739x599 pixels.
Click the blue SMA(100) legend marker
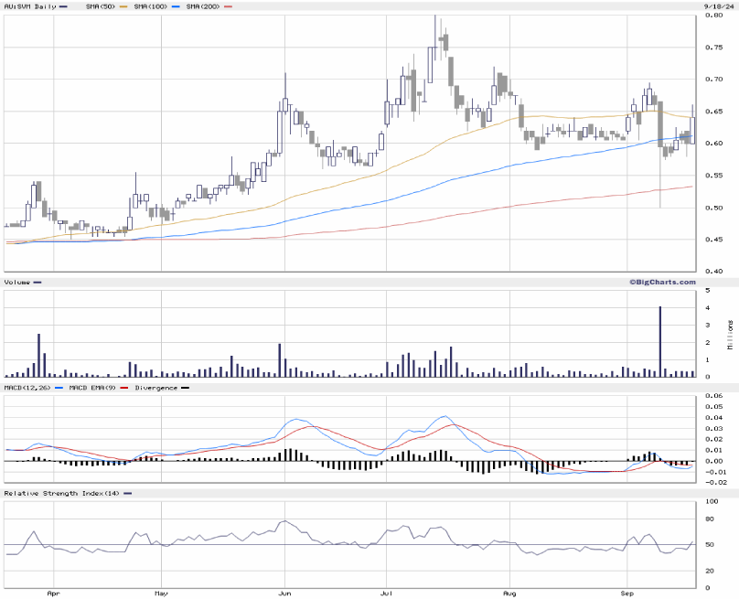[176, 6]
